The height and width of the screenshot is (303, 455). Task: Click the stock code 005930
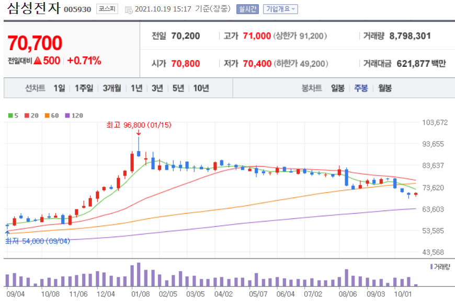tap(77, 9)
